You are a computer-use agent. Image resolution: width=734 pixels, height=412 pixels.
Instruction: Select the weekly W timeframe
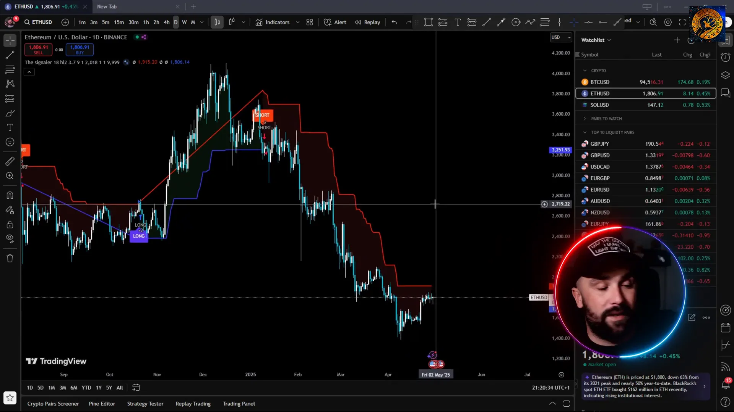point(184,22)
